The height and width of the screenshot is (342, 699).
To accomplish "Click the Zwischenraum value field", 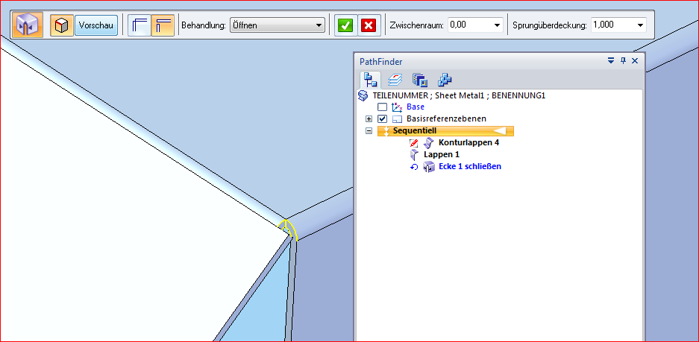I will pos(470,25).
